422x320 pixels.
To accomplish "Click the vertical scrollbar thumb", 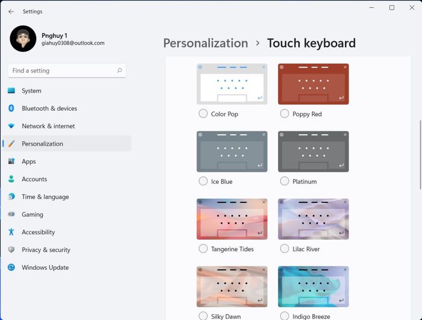I will 420,155.
